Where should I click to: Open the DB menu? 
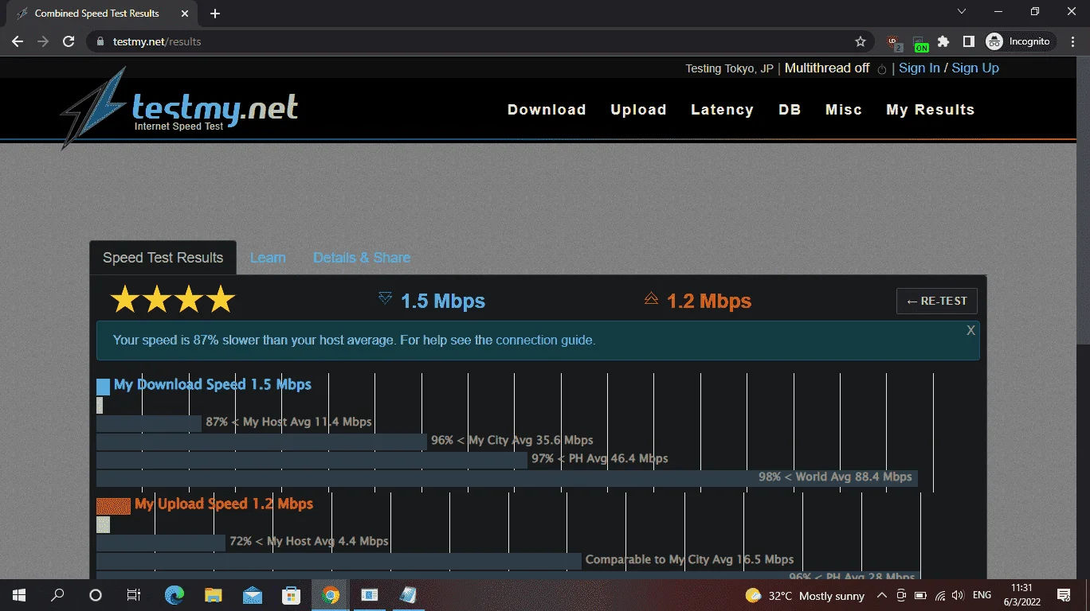point(790,110)
